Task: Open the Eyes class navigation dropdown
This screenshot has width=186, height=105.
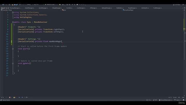Action: tap(92, 10)
